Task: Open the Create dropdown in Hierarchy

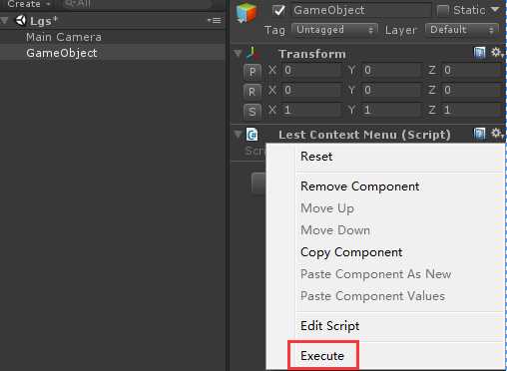Action: point(29,4)
